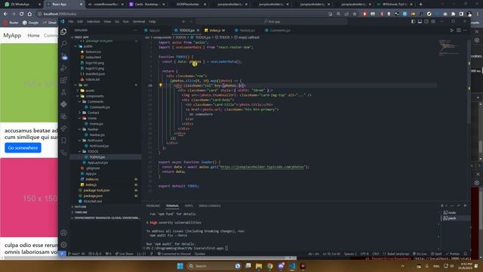Toggle the secondary side bar layout button
The width and height of the screenshot is (483, 272).
[426, 22]
